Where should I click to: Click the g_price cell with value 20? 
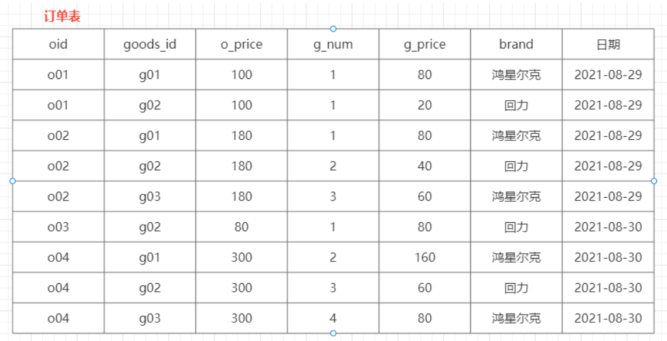click(x=424, y=105)
